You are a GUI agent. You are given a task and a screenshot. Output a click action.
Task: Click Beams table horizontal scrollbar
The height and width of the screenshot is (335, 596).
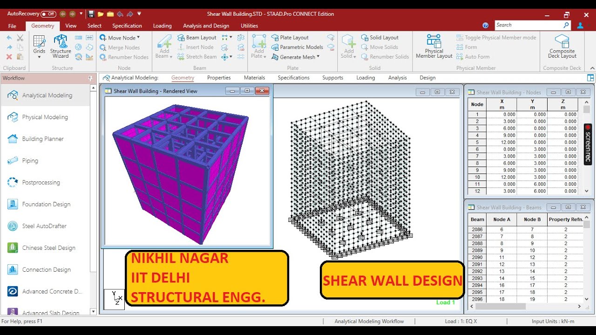526,306
